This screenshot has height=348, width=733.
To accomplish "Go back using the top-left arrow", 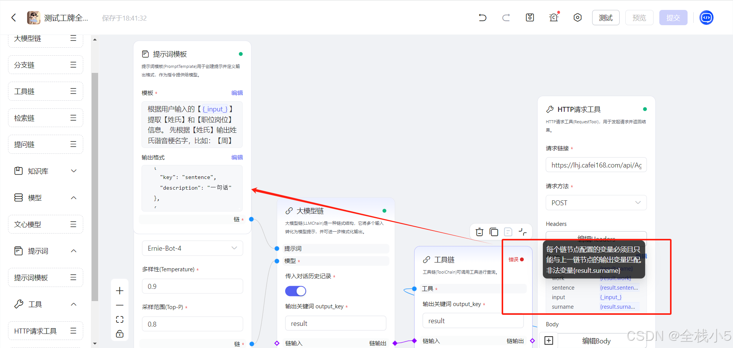I will [x=14, y=18].
